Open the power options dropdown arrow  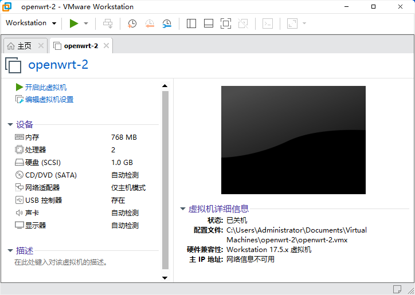click(86, 23)
